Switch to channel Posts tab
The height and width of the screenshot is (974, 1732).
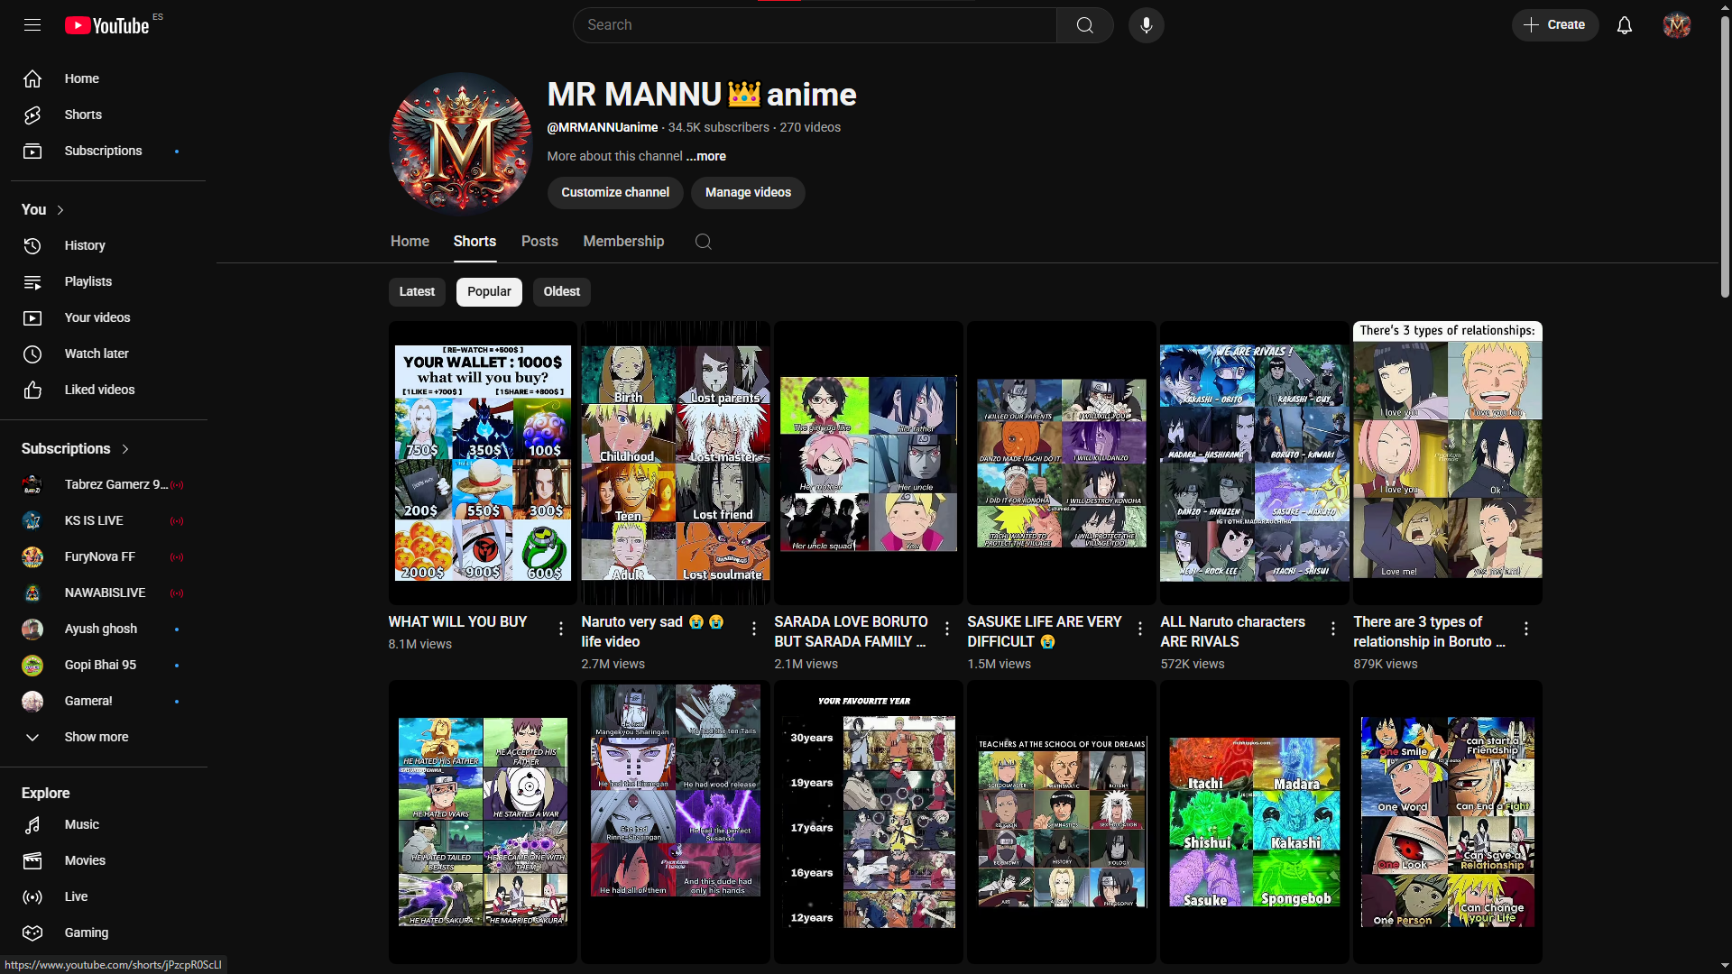(539, 241)
